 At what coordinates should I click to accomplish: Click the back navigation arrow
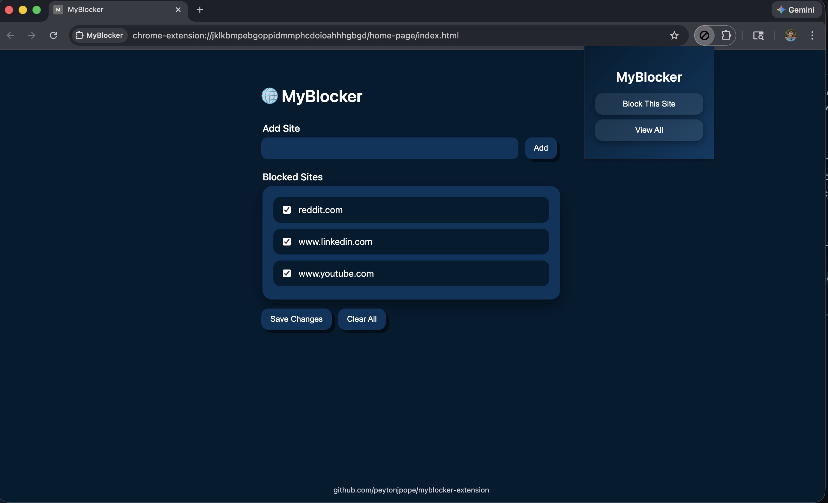coord(10,35)
